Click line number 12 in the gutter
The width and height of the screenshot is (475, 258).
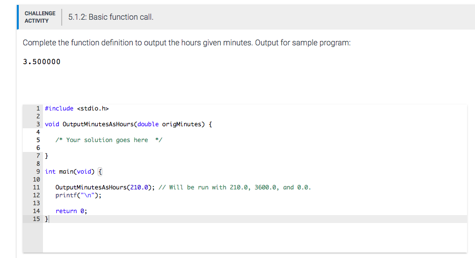37,195
